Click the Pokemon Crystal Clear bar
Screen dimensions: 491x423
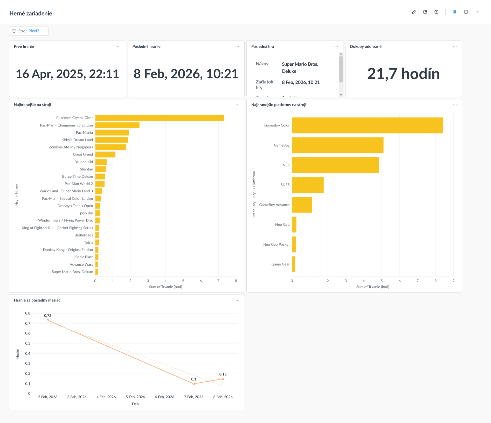tap(160, 118)
